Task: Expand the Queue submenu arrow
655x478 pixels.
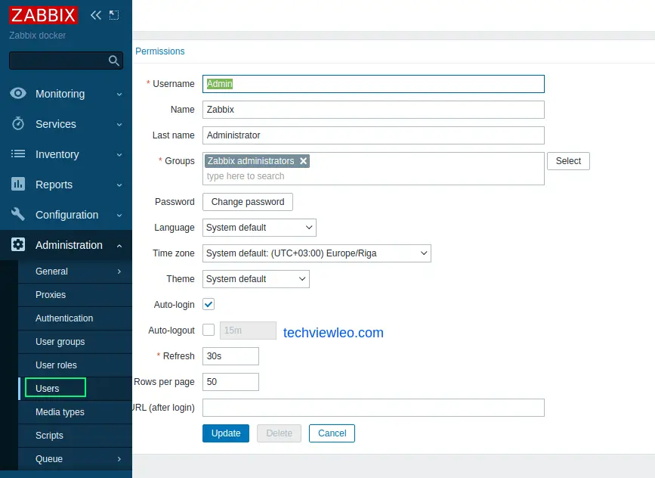Action: point(119,459)
